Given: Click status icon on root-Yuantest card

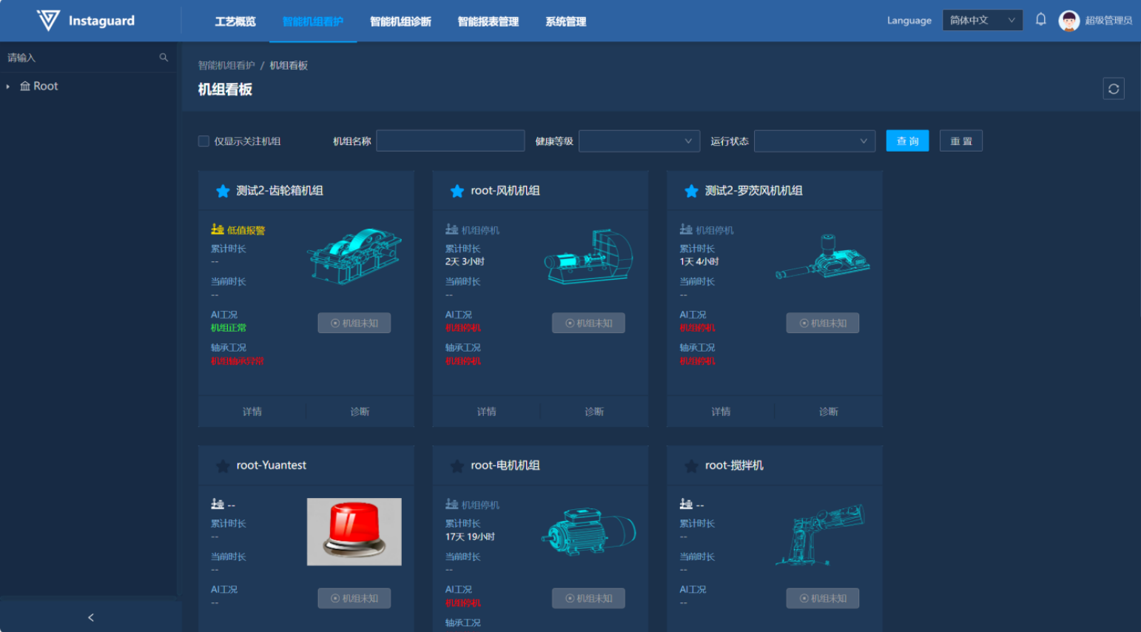Looking at the screenshot, I should point(218,504).
